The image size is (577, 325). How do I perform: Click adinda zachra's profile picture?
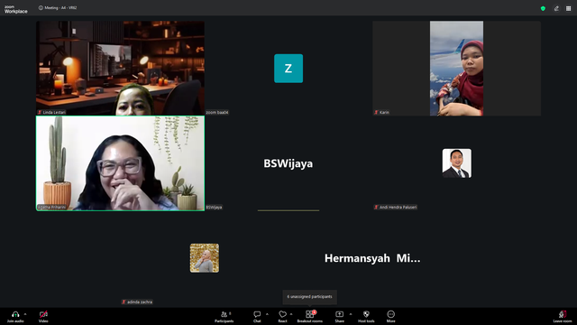click(205, 258)
